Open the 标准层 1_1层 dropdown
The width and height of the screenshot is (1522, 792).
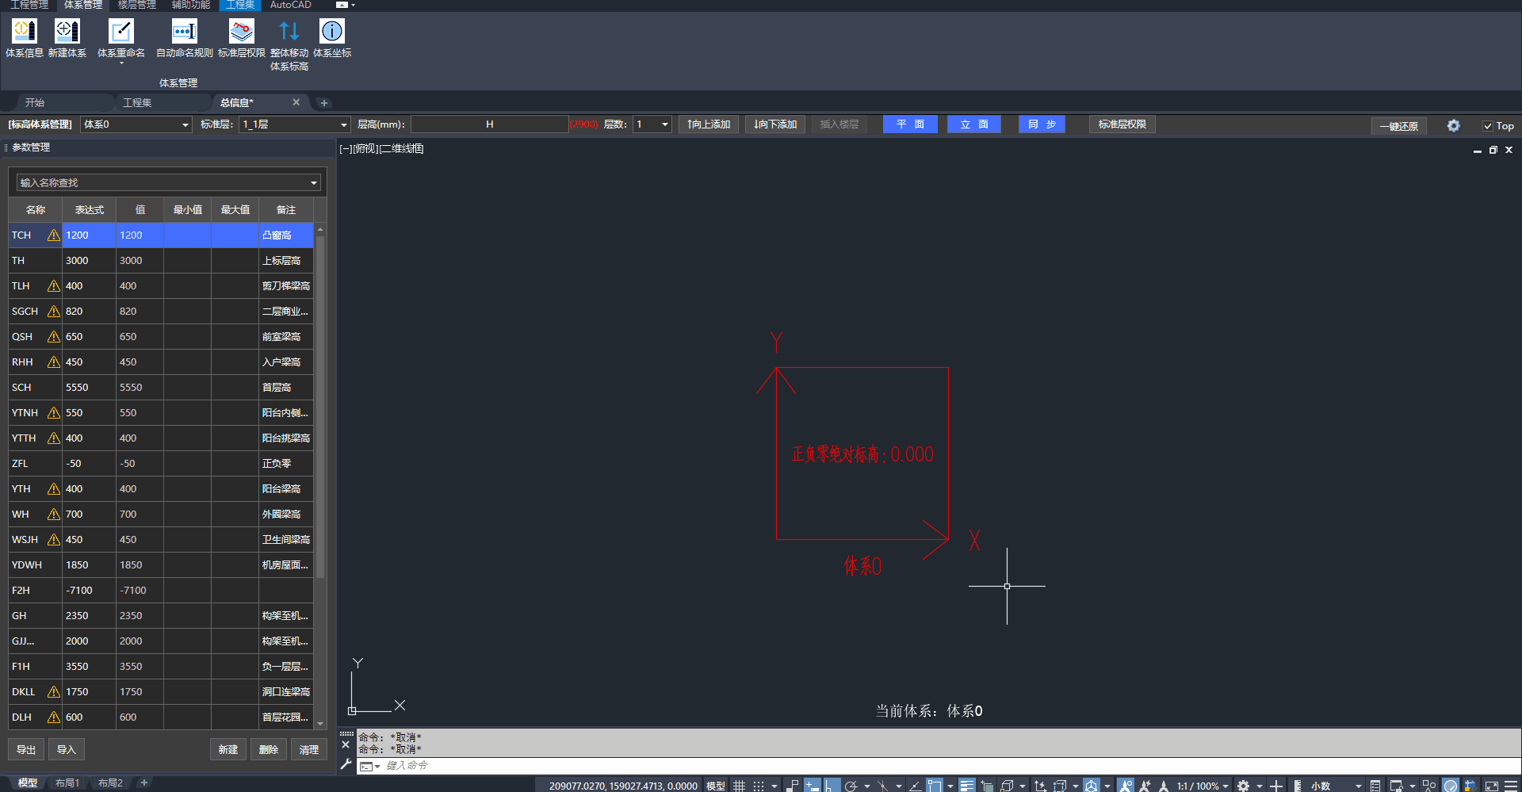(x=343, y=124)
